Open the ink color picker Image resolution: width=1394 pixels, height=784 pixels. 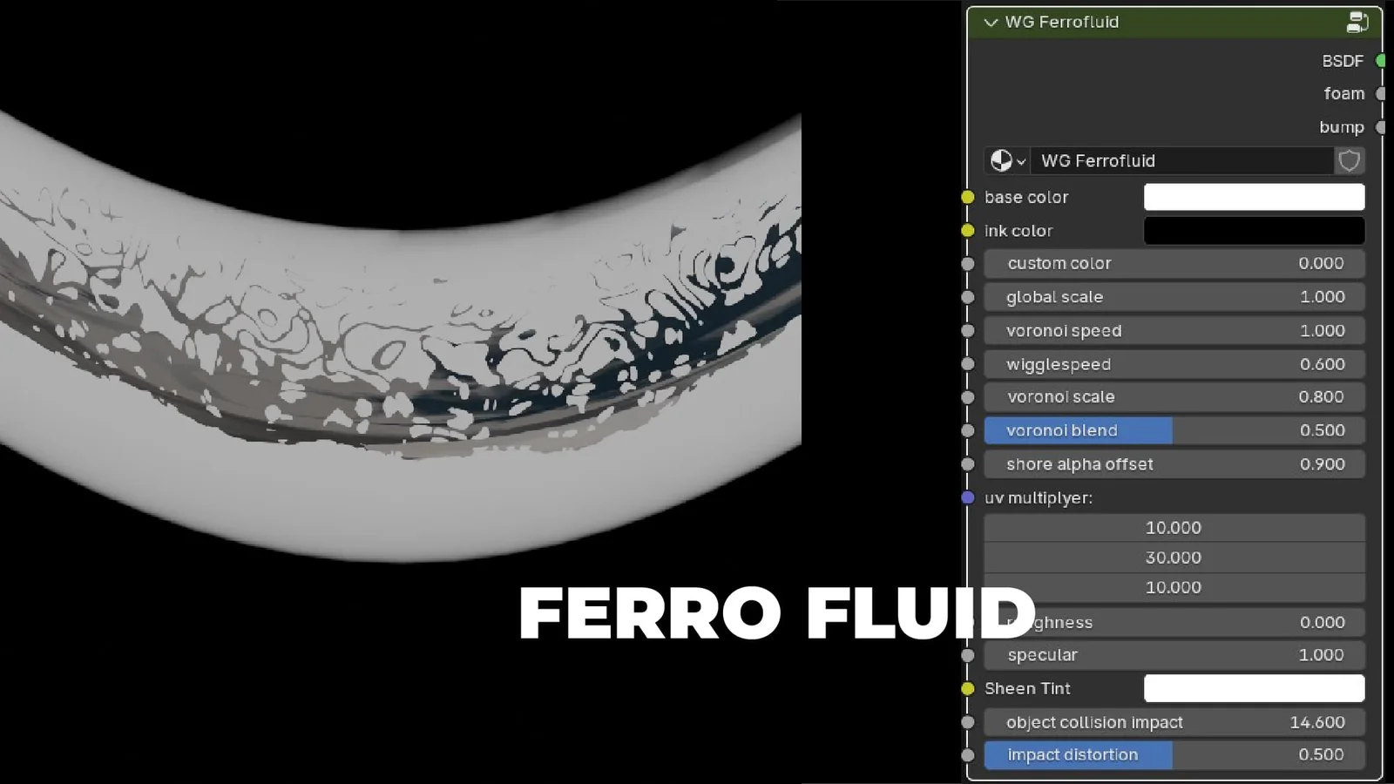pyautogui.click(x=1254, y=230)
